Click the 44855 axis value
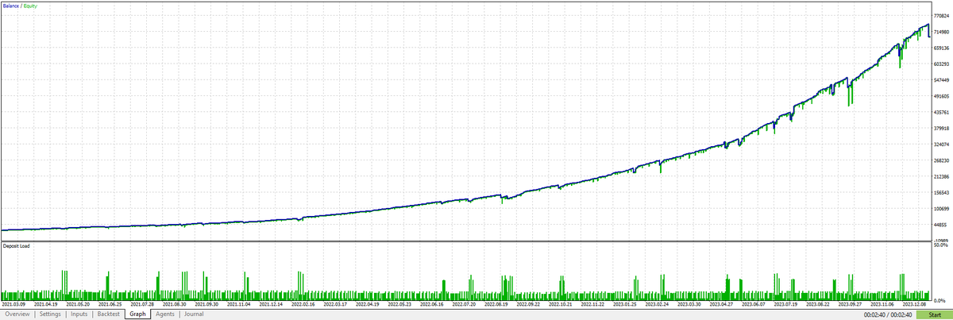953x320 pixels. [x=942, y=225]
